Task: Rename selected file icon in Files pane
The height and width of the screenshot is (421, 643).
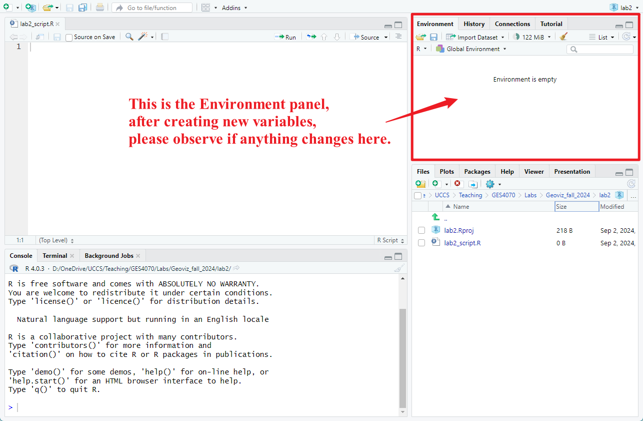Action: [472, 184]
